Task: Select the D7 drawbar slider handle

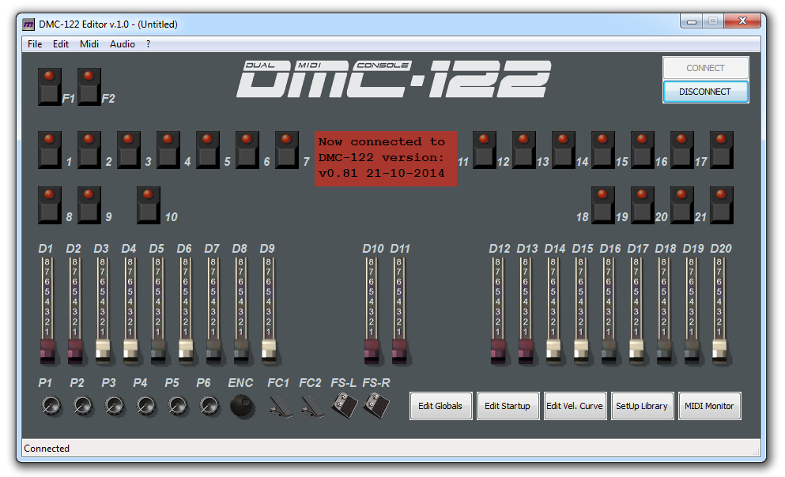Action: click(213, 351)
